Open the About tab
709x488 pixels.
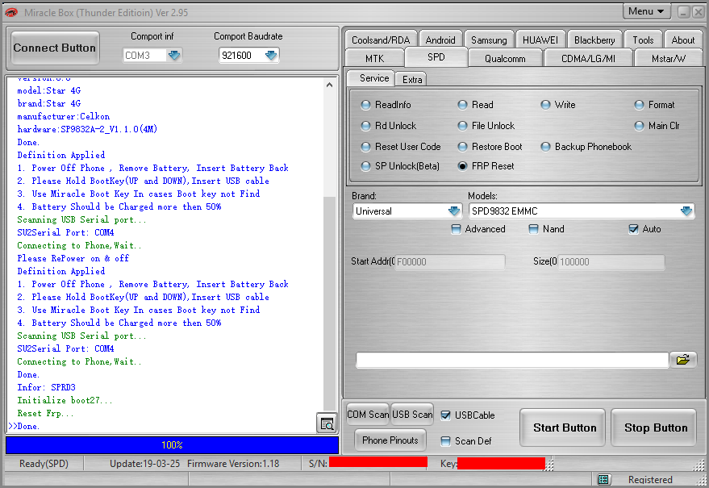click(682, 40)
